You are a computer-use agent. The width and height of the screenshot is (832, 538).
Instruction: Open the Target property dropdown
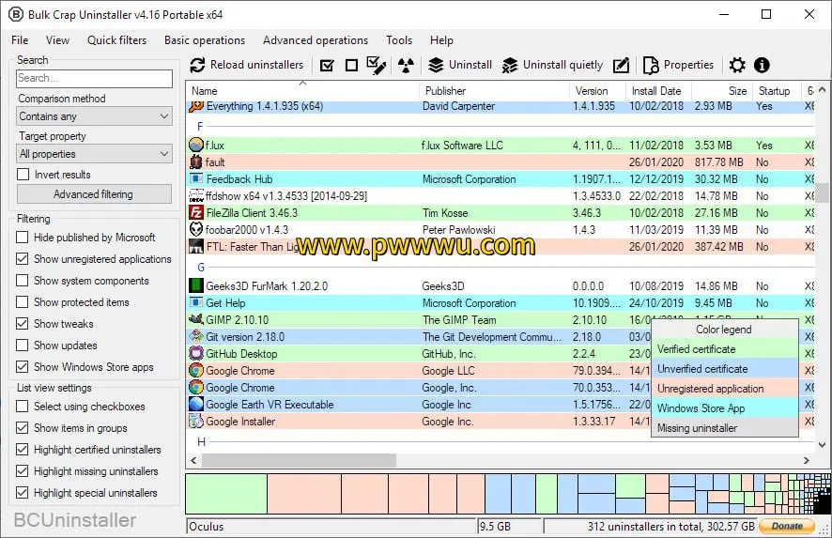(95, 154)
